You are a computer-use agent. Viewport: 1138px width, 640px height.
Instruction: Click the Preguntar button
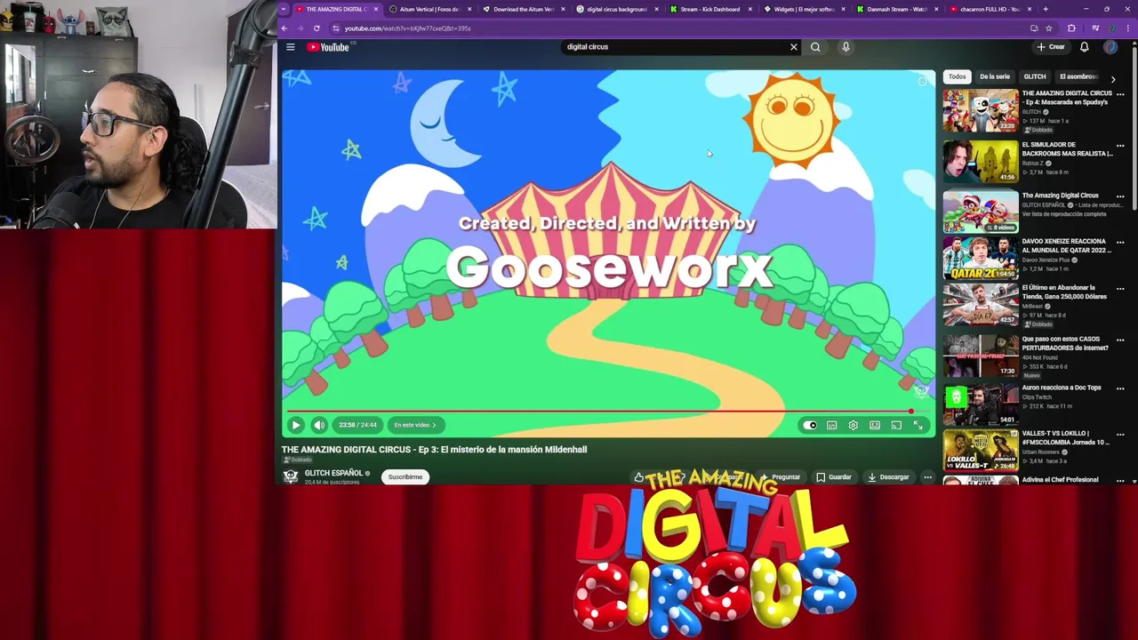point(780,477)
